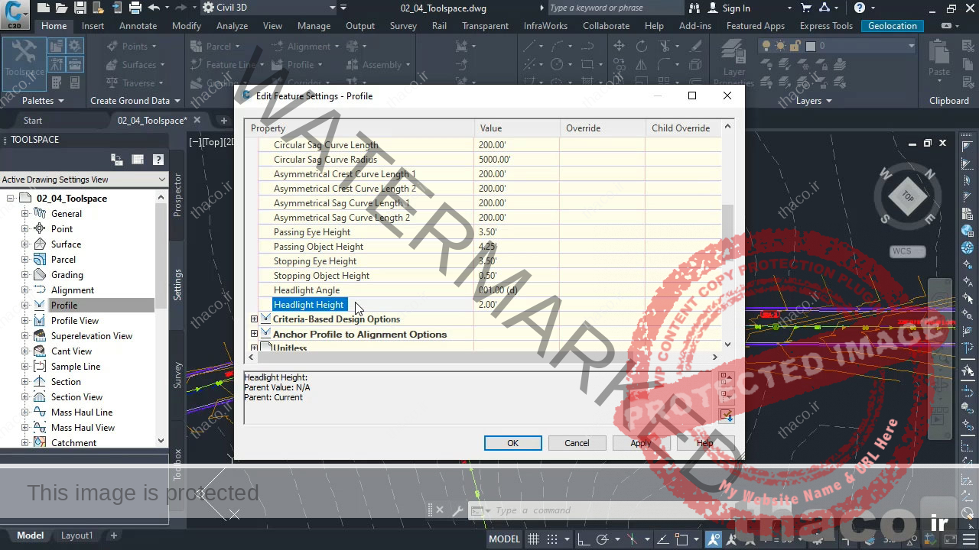Click the search binoculars icon
The width and height of the screenshot is (979, 550).
[694, 8]
